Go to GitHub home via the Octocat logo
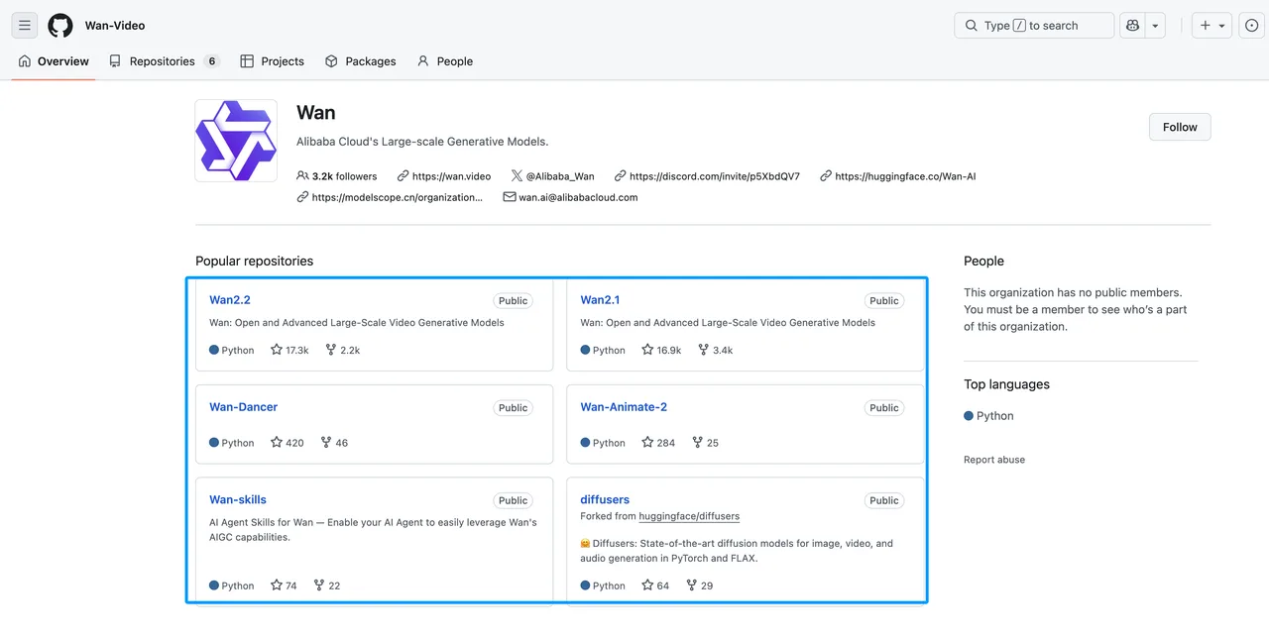The image size is (1269, 638). 60,26
